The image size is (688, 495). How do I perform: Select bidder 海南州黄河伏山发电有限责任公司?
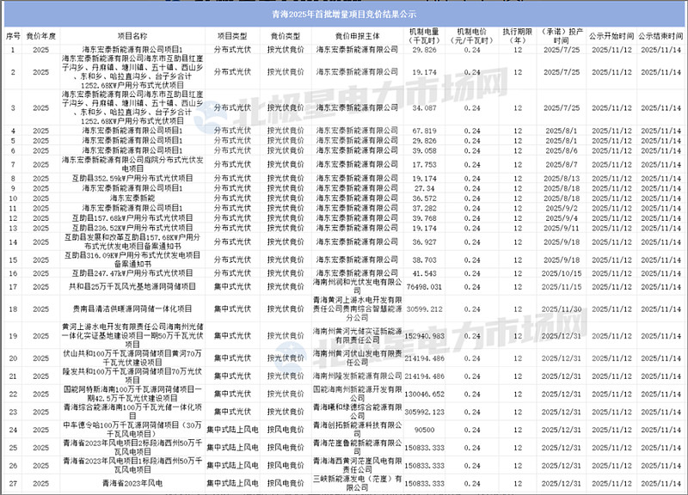(x=357, y=358)
